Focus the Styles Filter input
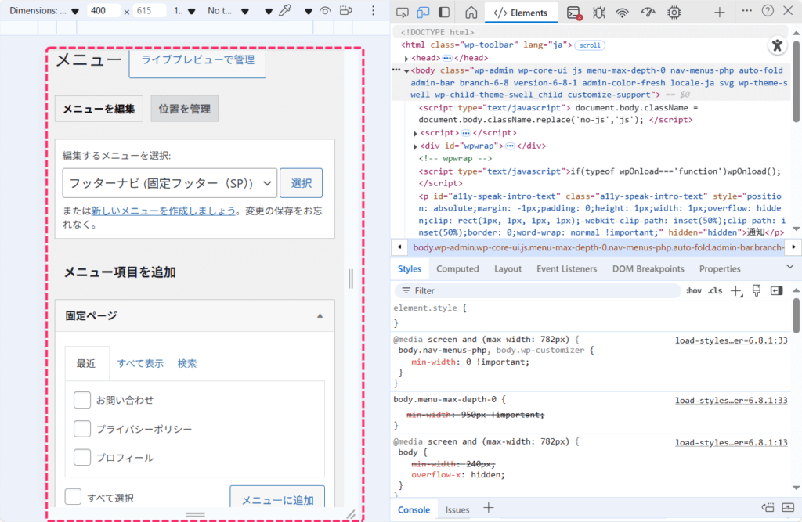The image size is (802, 522). coord(537,291)
